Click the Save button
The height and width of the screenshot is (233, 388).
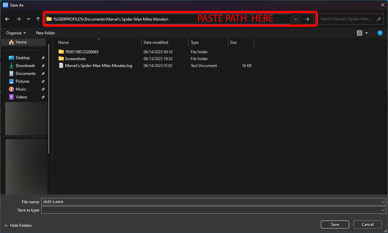coord(335,225)
